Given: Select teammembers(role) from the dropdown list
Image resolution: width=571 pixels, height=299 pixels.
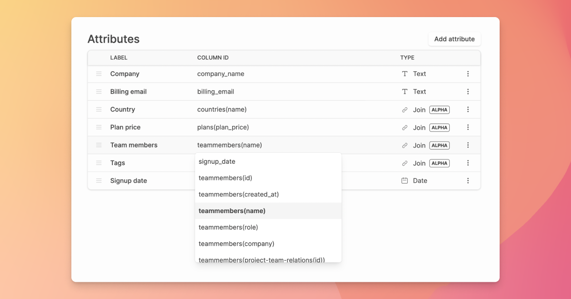Looking at the screenshot, I should click(268, 227).
